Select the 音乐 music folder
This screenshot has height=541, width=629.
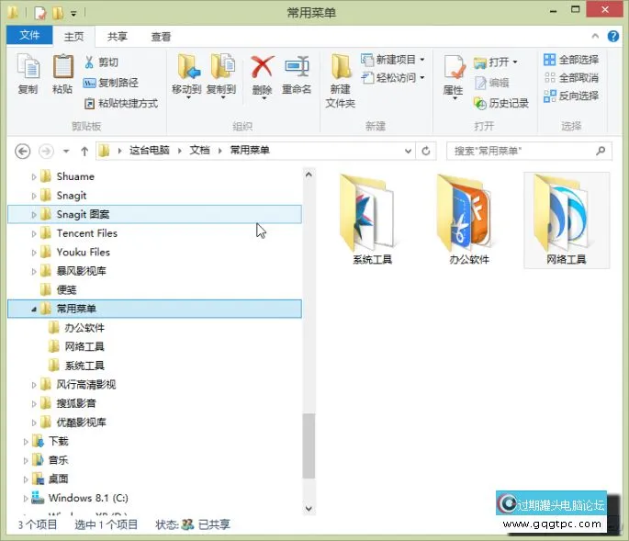click(x=58, y=460)
